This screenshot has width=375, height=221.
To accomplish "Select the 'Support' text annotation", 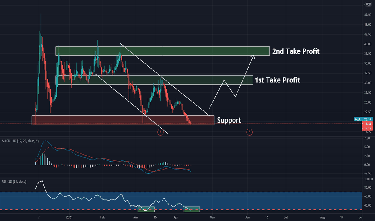I will [229, 120].
